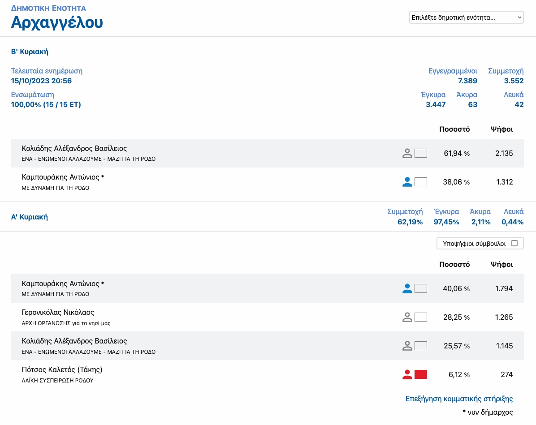
Task: Click gray person icon next to Γερονικόλας Νικόλαος
Action: point(407,318)
